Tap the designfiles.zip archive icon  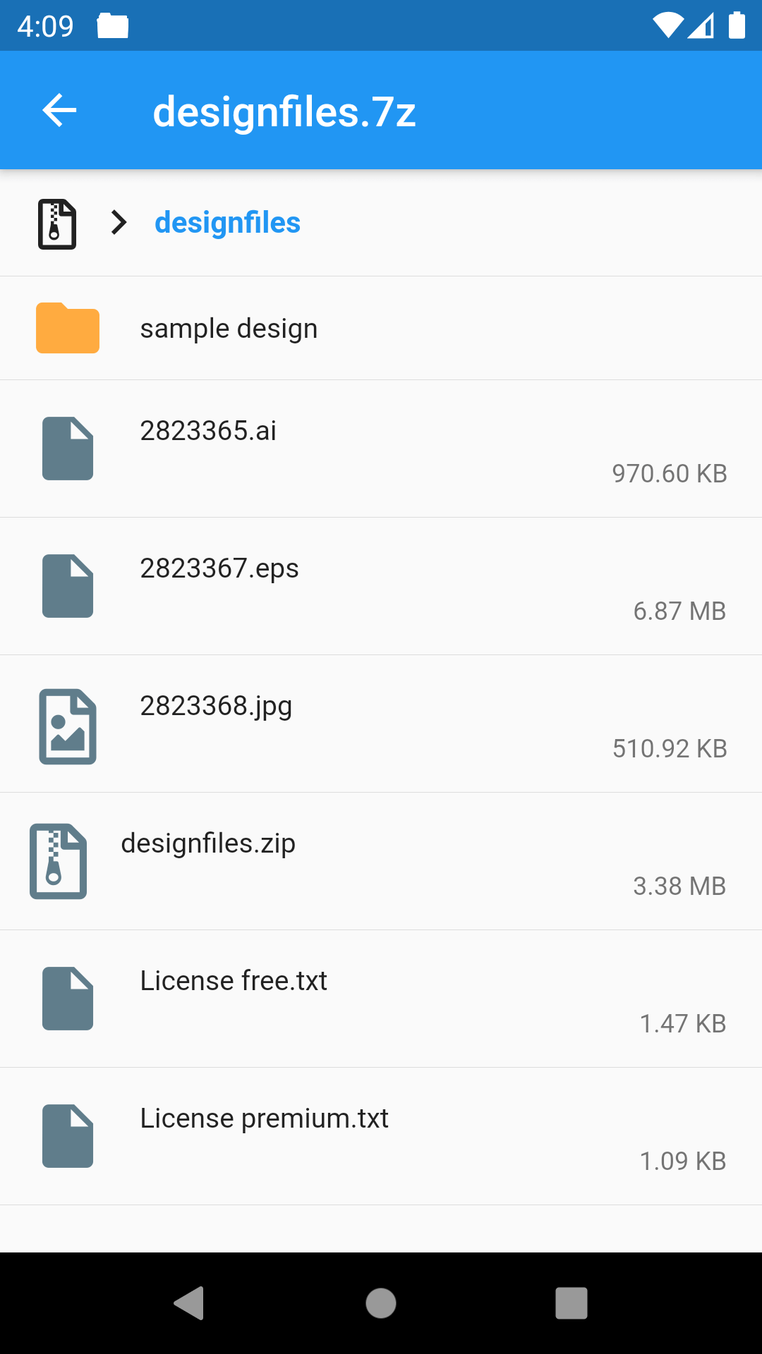(59, 861)
